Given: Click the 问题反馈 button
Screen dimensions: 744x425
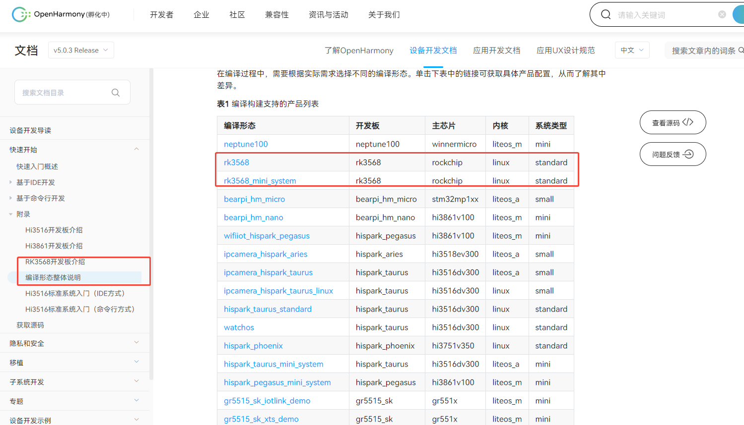Looking at the screenshot, I should click(x=673, y=154).
